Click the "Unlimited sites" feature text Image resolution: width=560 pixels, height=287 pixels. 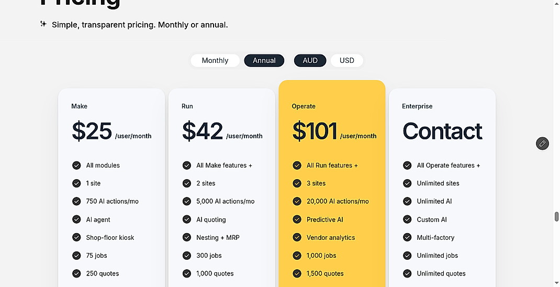tap(438, 183)
